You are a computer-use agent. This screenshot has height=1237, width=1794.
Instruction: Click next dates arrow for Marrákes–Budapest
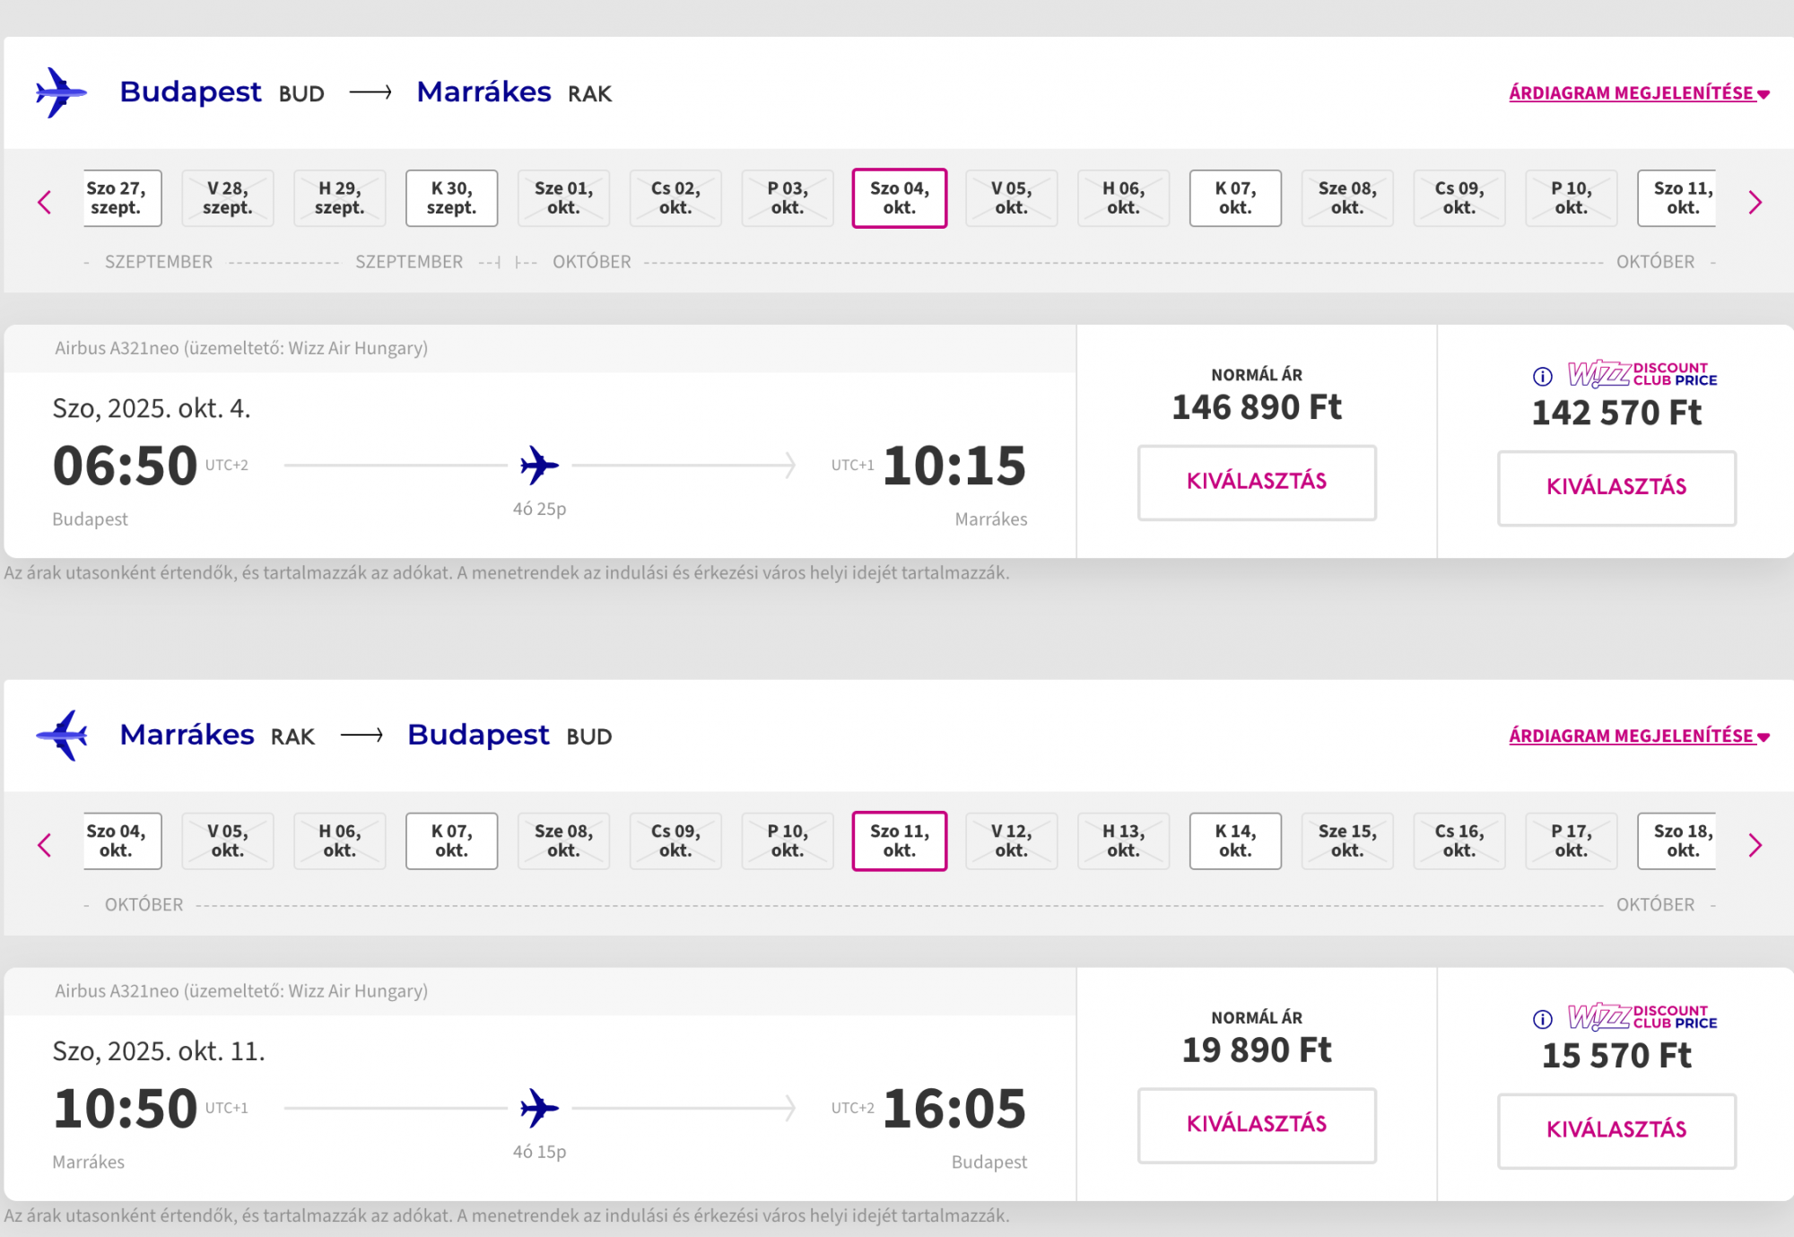pyautogui.click(x=1755, y=844)
